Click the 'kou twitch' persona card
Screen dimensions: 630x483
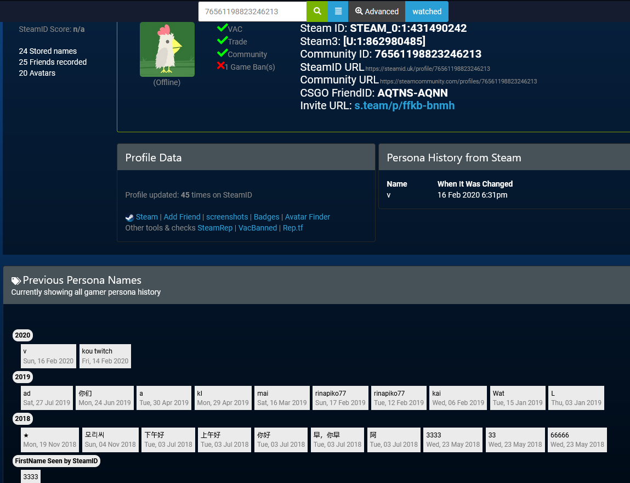[105, 356]
